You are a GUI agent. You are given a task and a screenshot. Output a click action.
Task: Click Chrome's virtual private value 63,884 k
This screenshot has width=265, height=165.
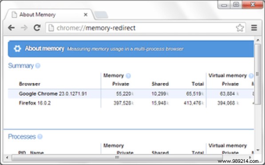pyautogui.click(x=229, y=94)
